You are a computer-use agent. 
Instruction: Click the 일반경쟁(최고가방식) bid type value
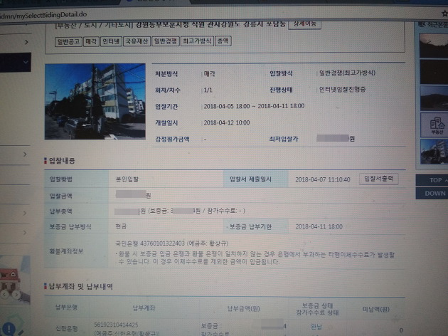pyautogui.click(x=347, y=73)
